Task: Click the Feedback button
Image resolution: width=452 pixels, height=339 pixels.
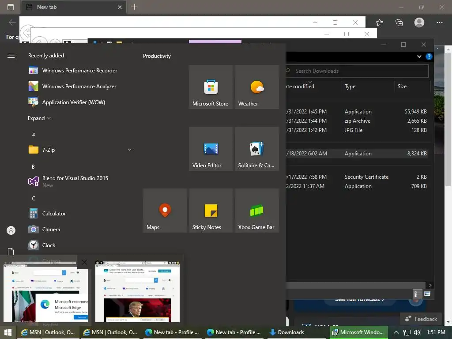Action: tap(421, 319)
